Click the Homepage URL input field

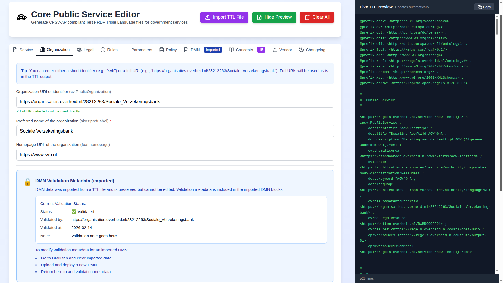point(175,155)
